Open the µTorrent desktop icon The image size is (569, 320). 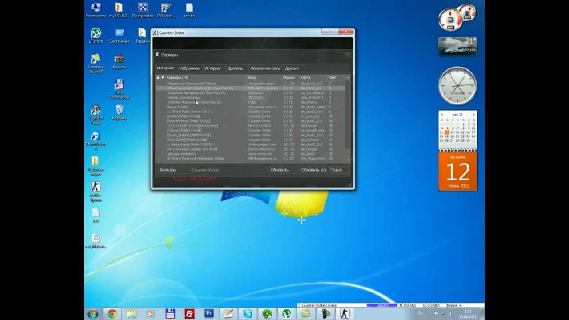click(x=96, y=36)
